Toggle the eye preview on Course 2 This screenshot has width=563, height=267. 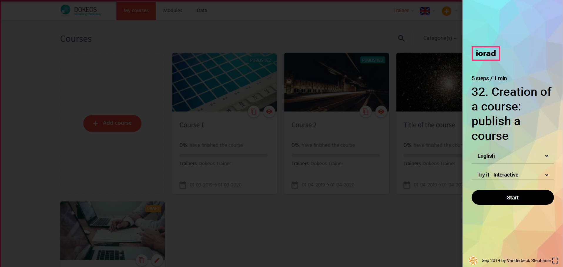tap(381, 112)
